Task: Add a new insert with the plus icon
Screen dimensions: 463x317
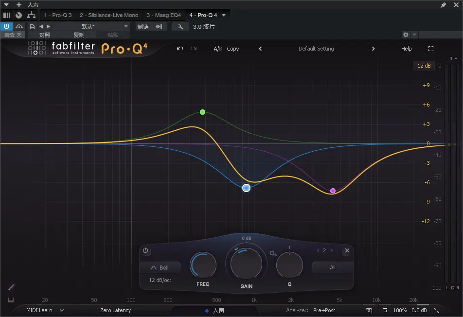Action: point(19,5)
